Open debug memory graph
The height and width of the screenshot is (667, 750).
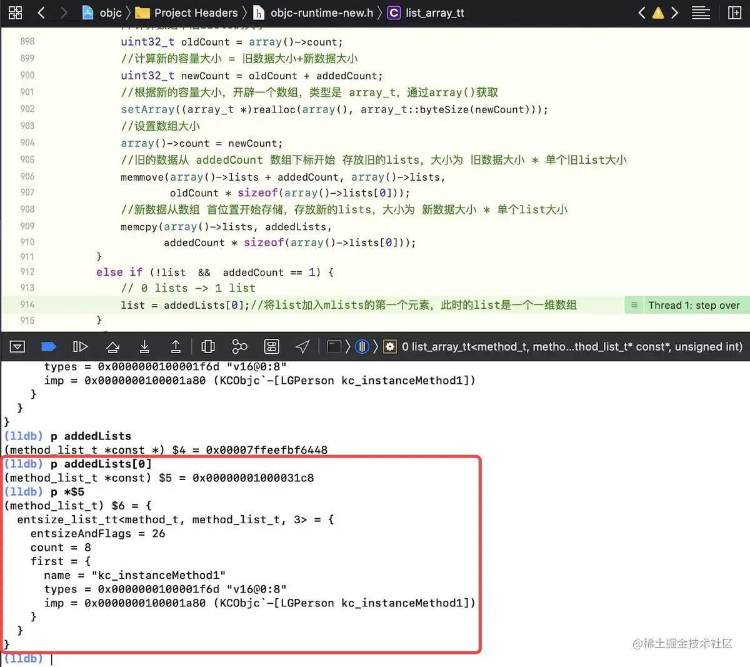[x=239, y=346]
